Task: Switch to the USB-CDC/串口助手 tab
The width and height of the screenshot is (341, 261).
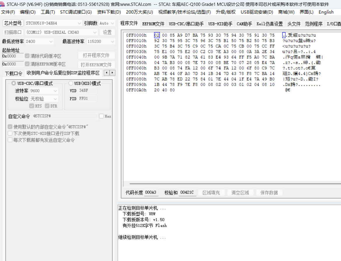Action: click(186, 24)
